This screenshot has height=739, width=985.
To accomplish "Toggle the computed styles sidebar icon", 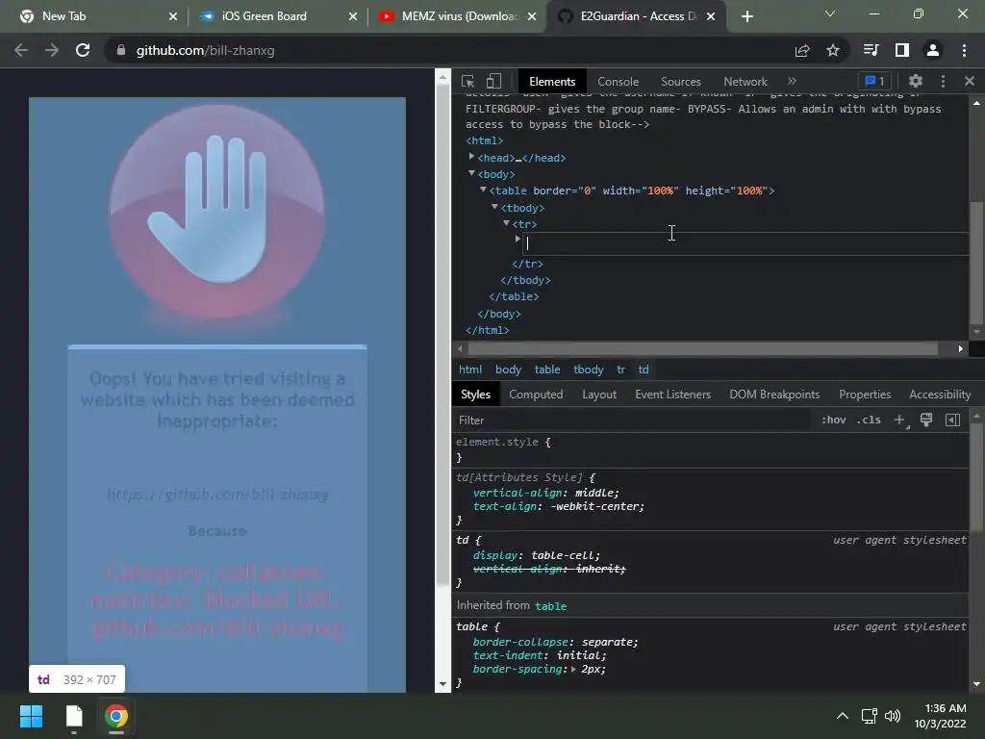I will pos(952,420).
